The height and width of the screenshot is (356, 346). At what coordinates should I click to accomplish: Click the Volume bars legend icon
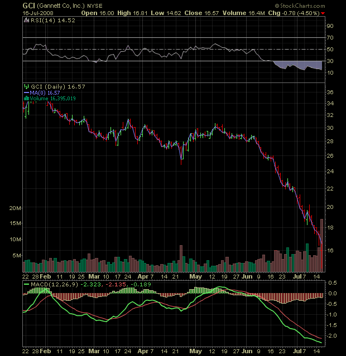(26, 98)
